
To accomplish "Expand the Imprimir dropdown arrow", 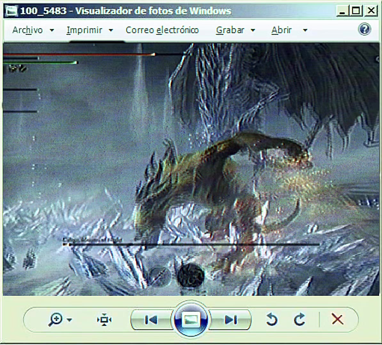I will (111, 30).
